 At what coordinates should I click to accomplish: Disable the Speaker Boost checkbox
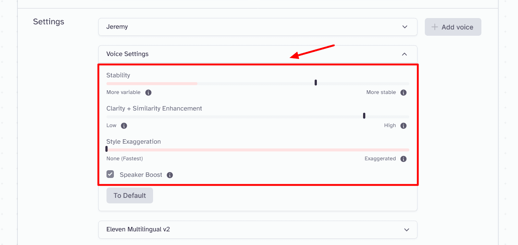tap(110, 174)
